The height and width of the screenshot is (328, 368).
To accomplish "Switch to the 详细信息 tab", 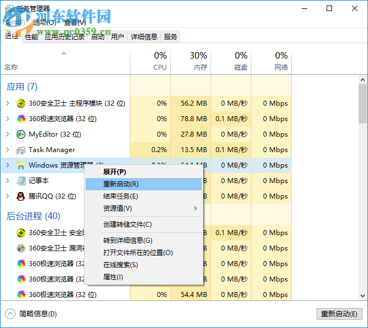I will 144,37.
